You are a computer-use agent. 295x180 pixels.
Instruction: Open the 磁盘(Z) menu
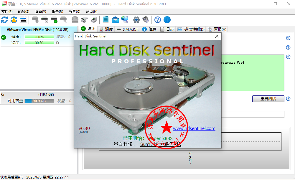pos(24,12)
